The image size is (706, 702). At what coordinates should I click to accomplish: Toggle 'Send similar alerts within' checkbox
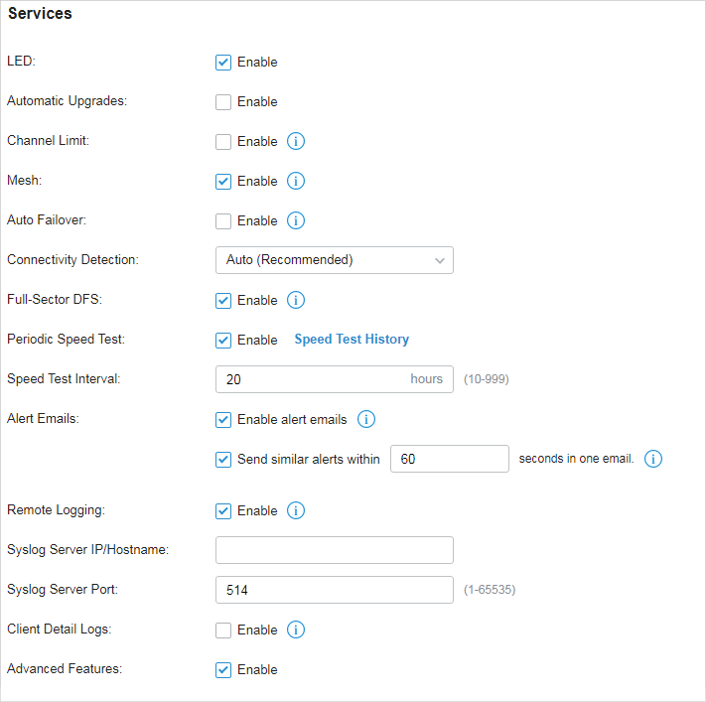[x=223, y=460]
